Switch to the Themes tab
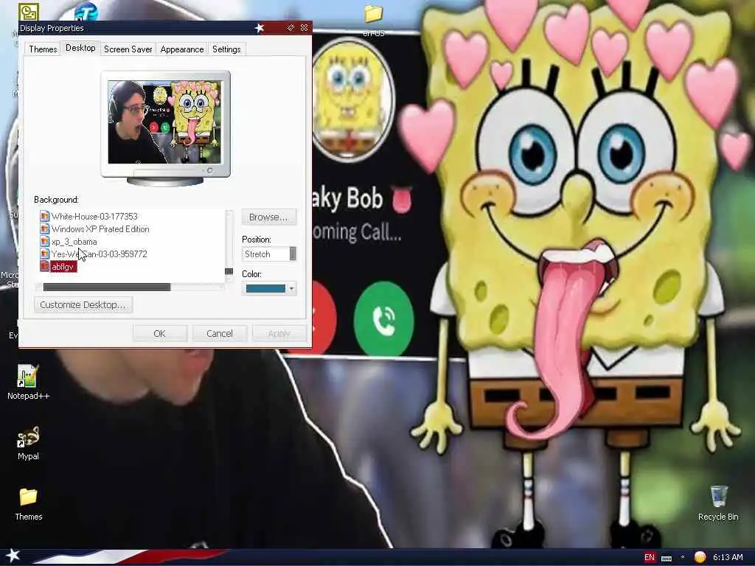 click(43, 49)
